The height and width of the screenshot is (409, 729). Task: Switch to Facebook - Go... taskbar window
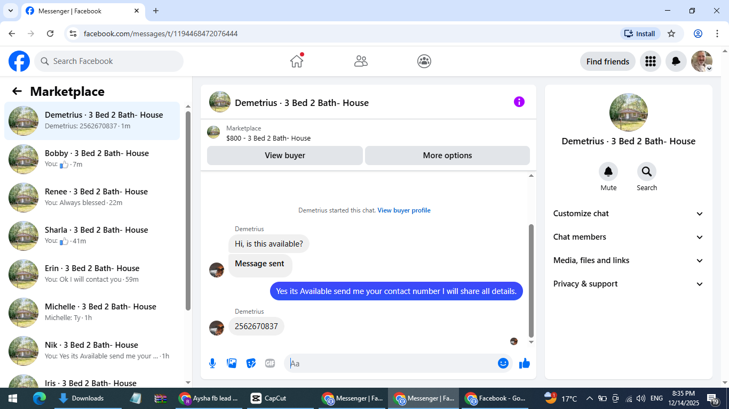(495, 398)
